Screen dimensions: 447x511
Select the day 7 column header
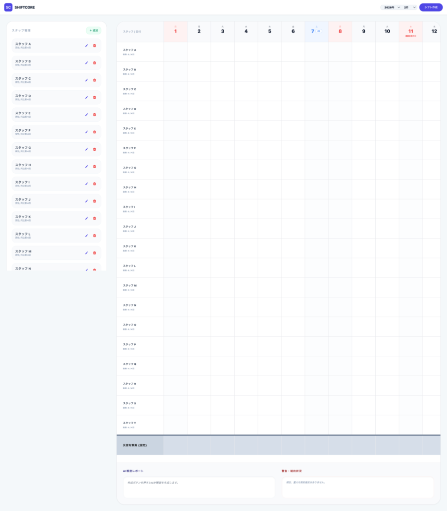[x=316, y=31]
